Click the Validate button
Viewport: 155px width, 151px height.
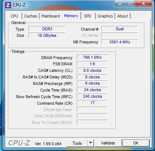(108, 143)
